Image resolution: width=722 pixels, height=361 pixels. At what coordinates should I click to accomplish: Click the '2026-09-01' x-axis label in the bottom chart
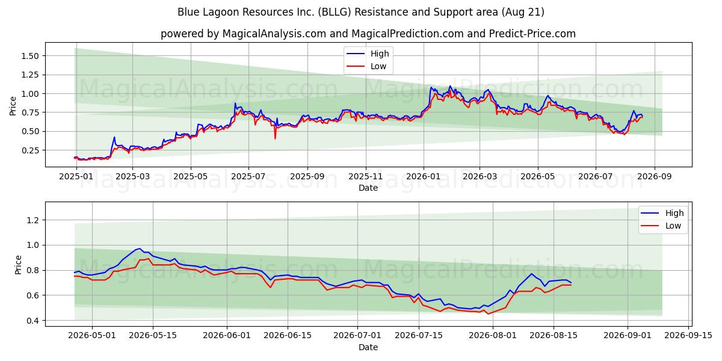click(x=628, y=336)
